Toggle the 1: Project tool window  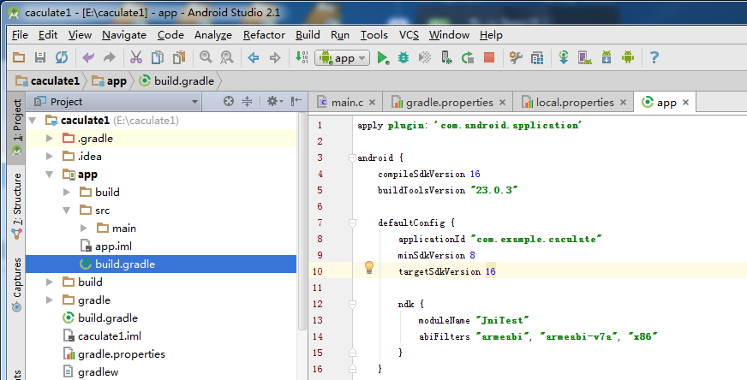click(16, 128)
